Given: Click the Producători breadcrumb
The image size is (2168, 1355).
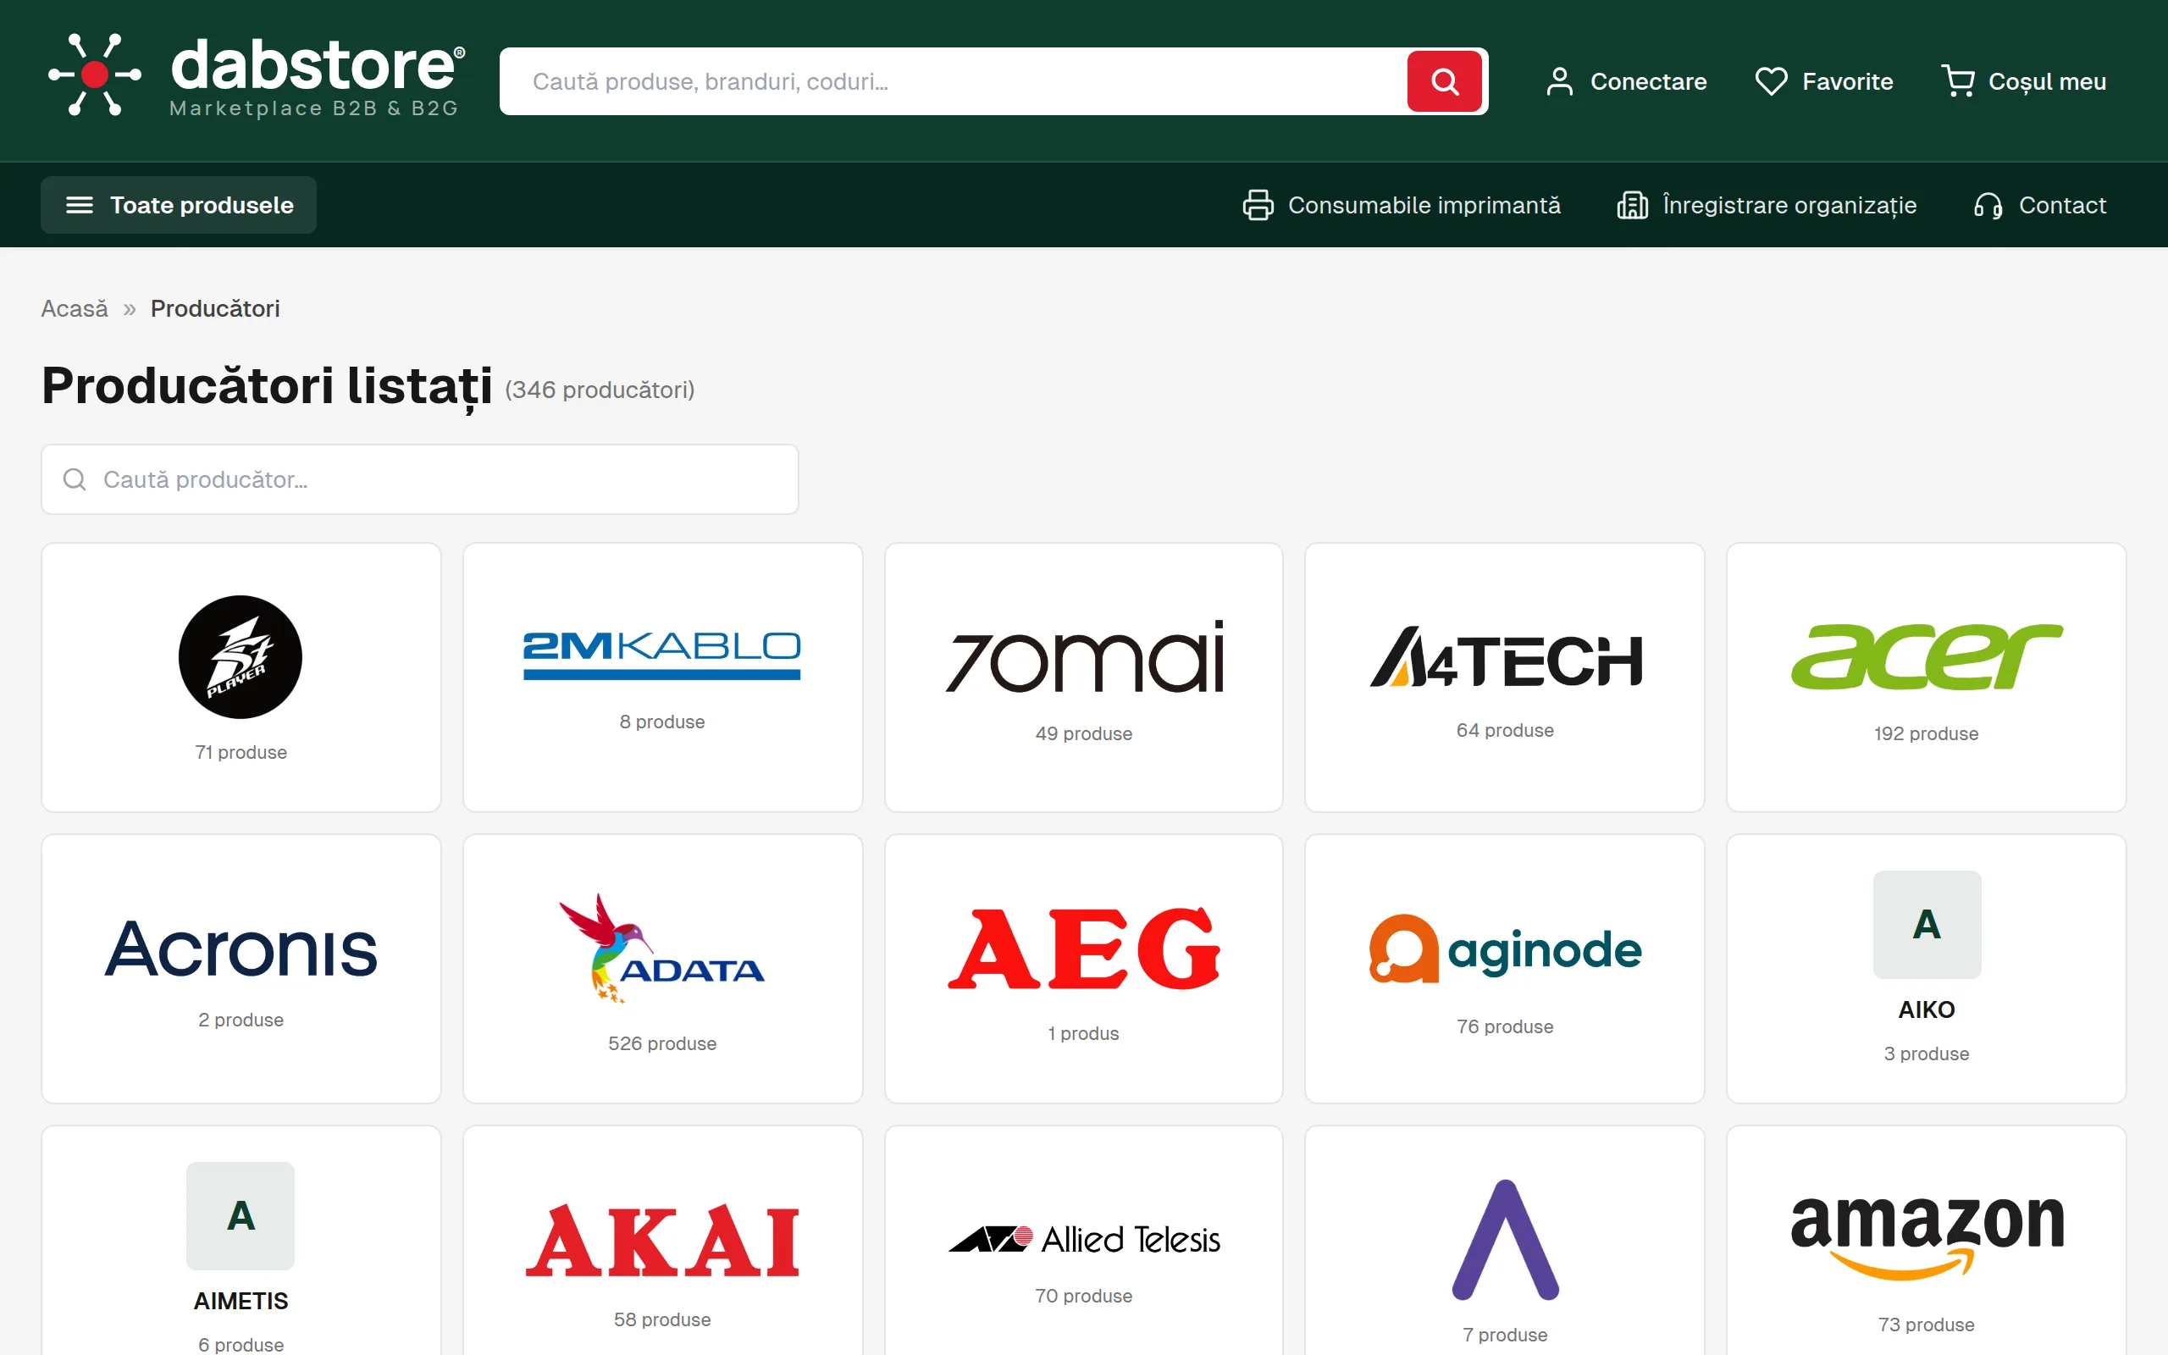Looking at the screenshot, I should [215, 308].
